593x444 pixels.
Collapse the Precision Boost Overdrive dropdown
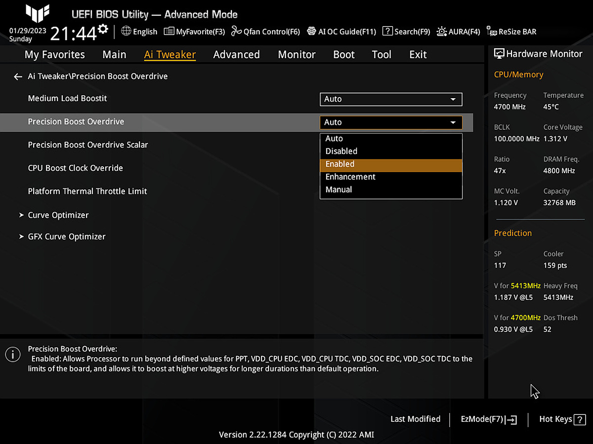point(391,122)
